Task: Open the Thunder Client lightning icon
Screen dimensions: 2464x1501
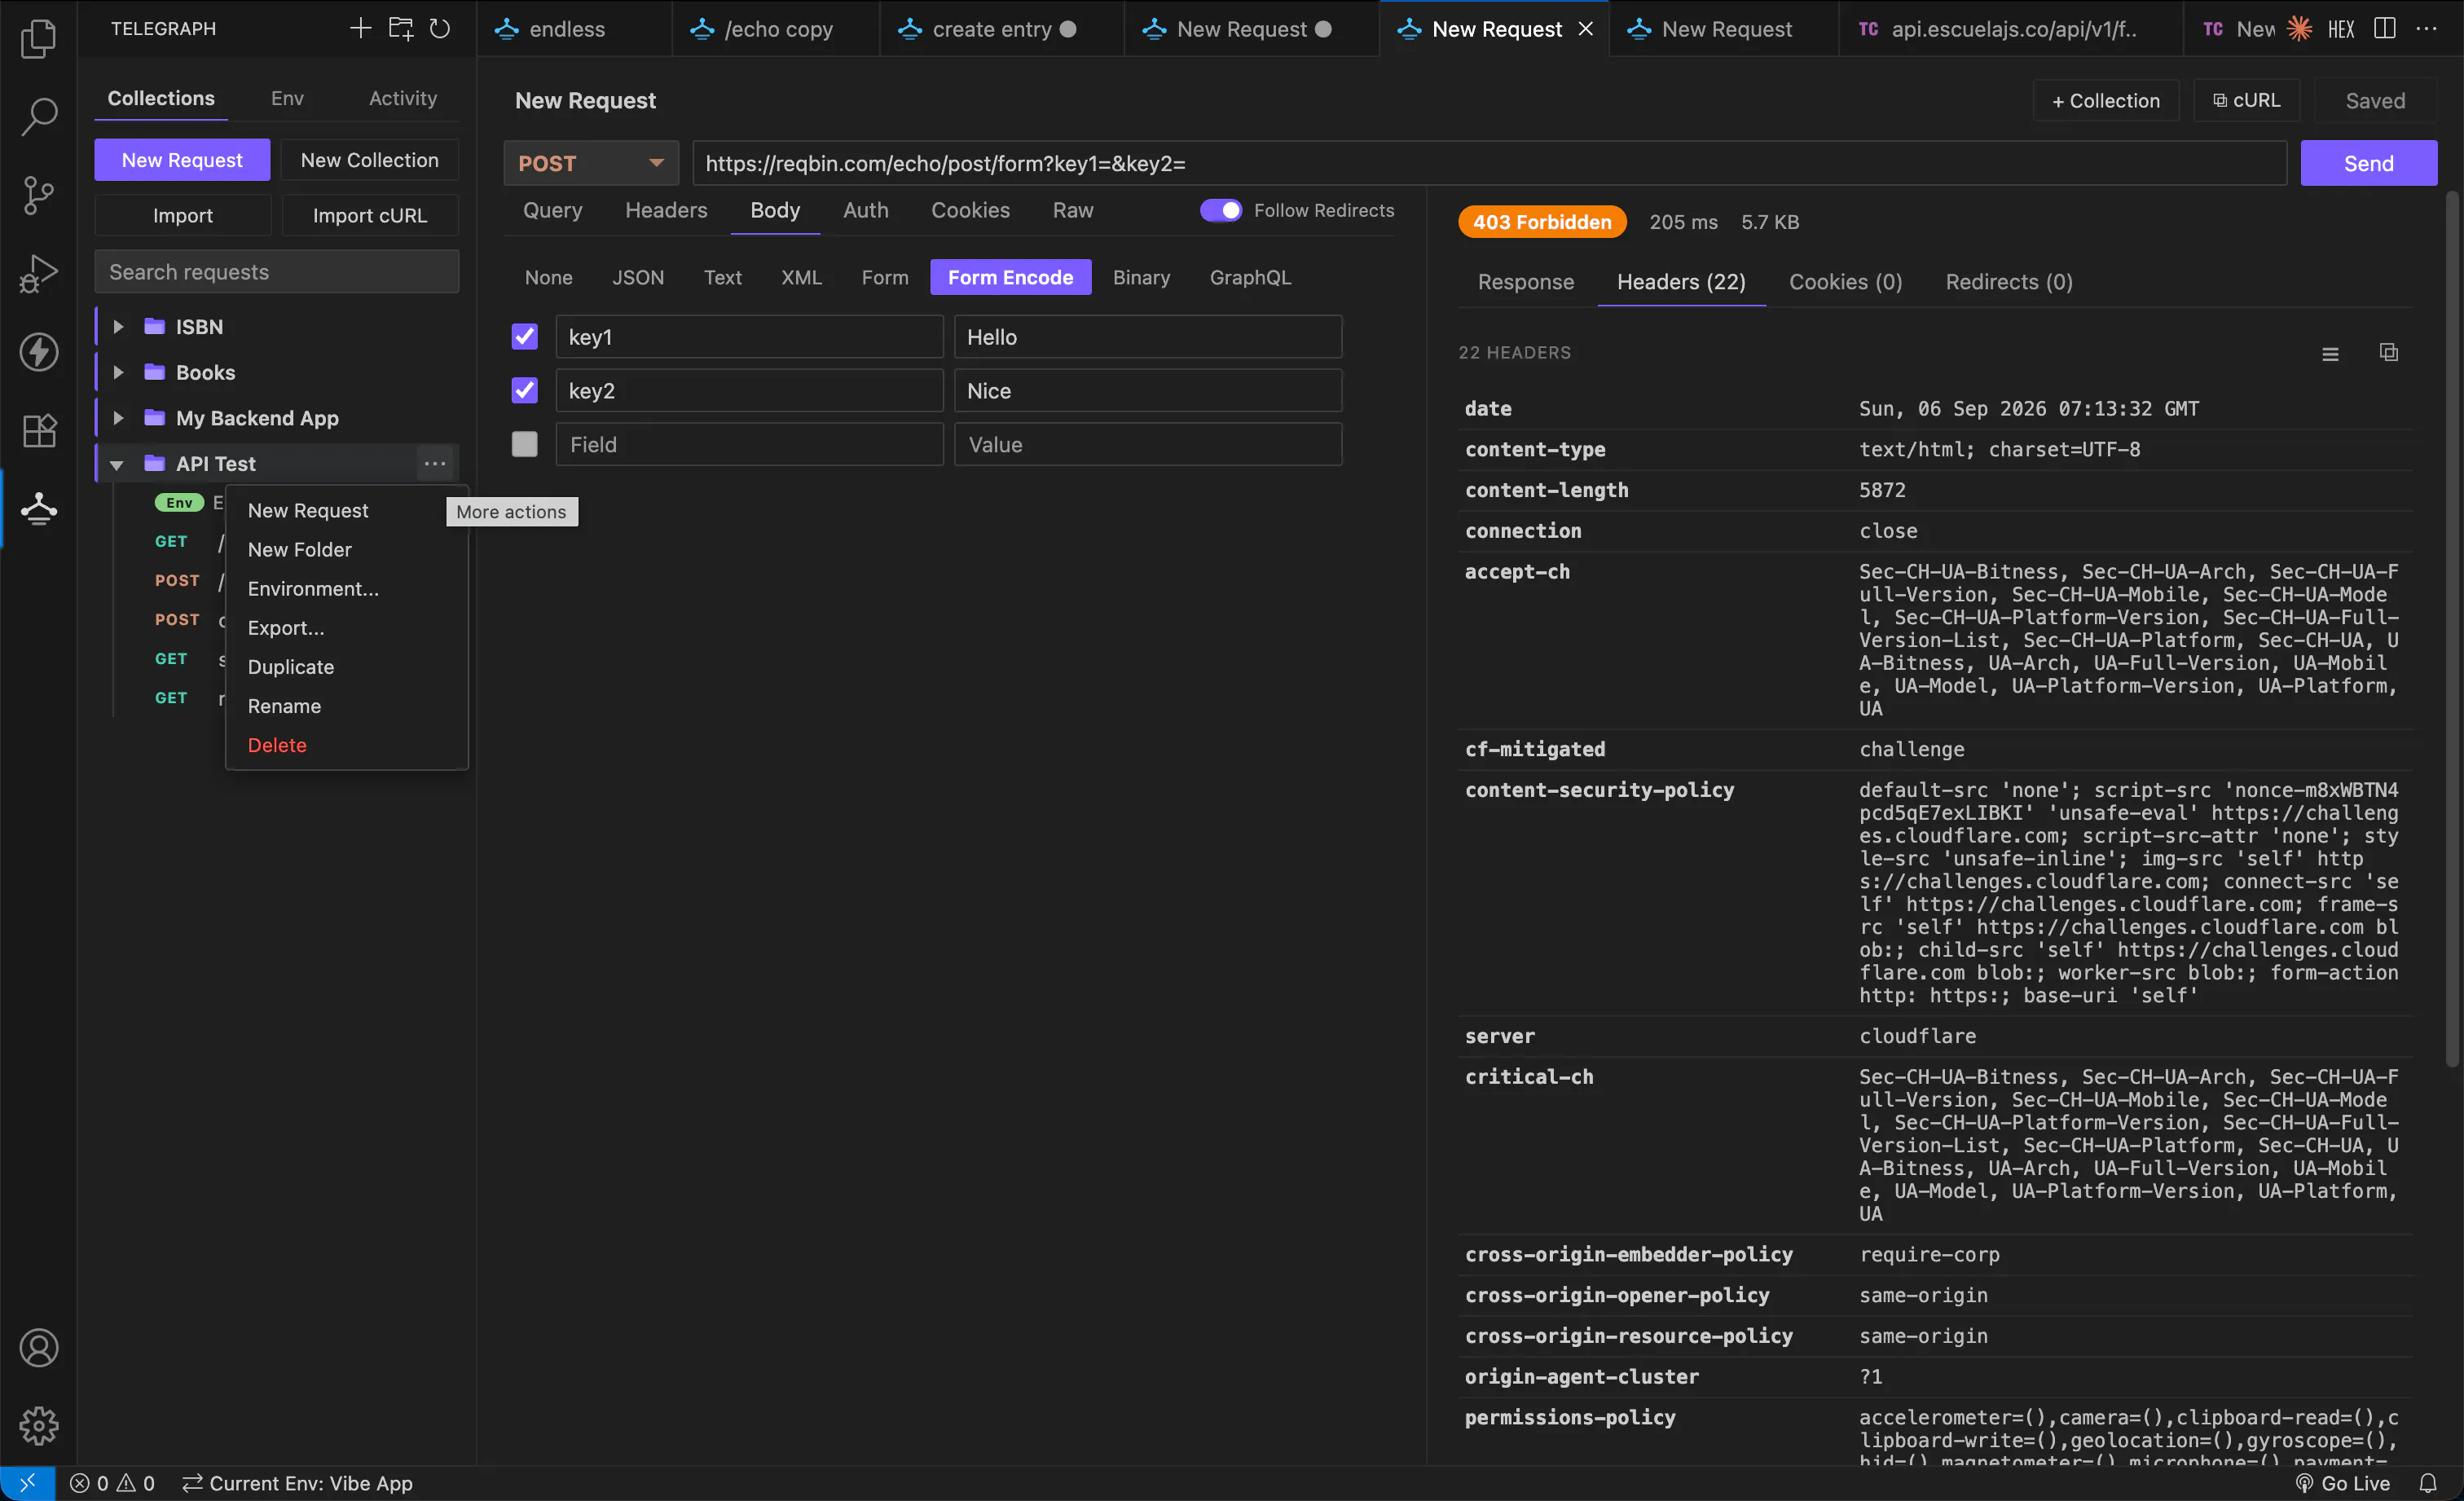Action: (38, 352)
